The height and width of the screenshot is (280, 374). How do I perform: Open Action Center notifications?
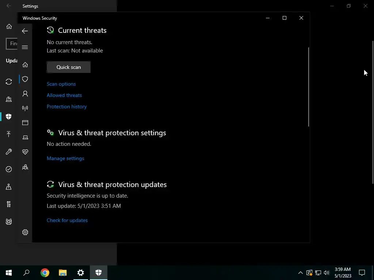point(362,273)
